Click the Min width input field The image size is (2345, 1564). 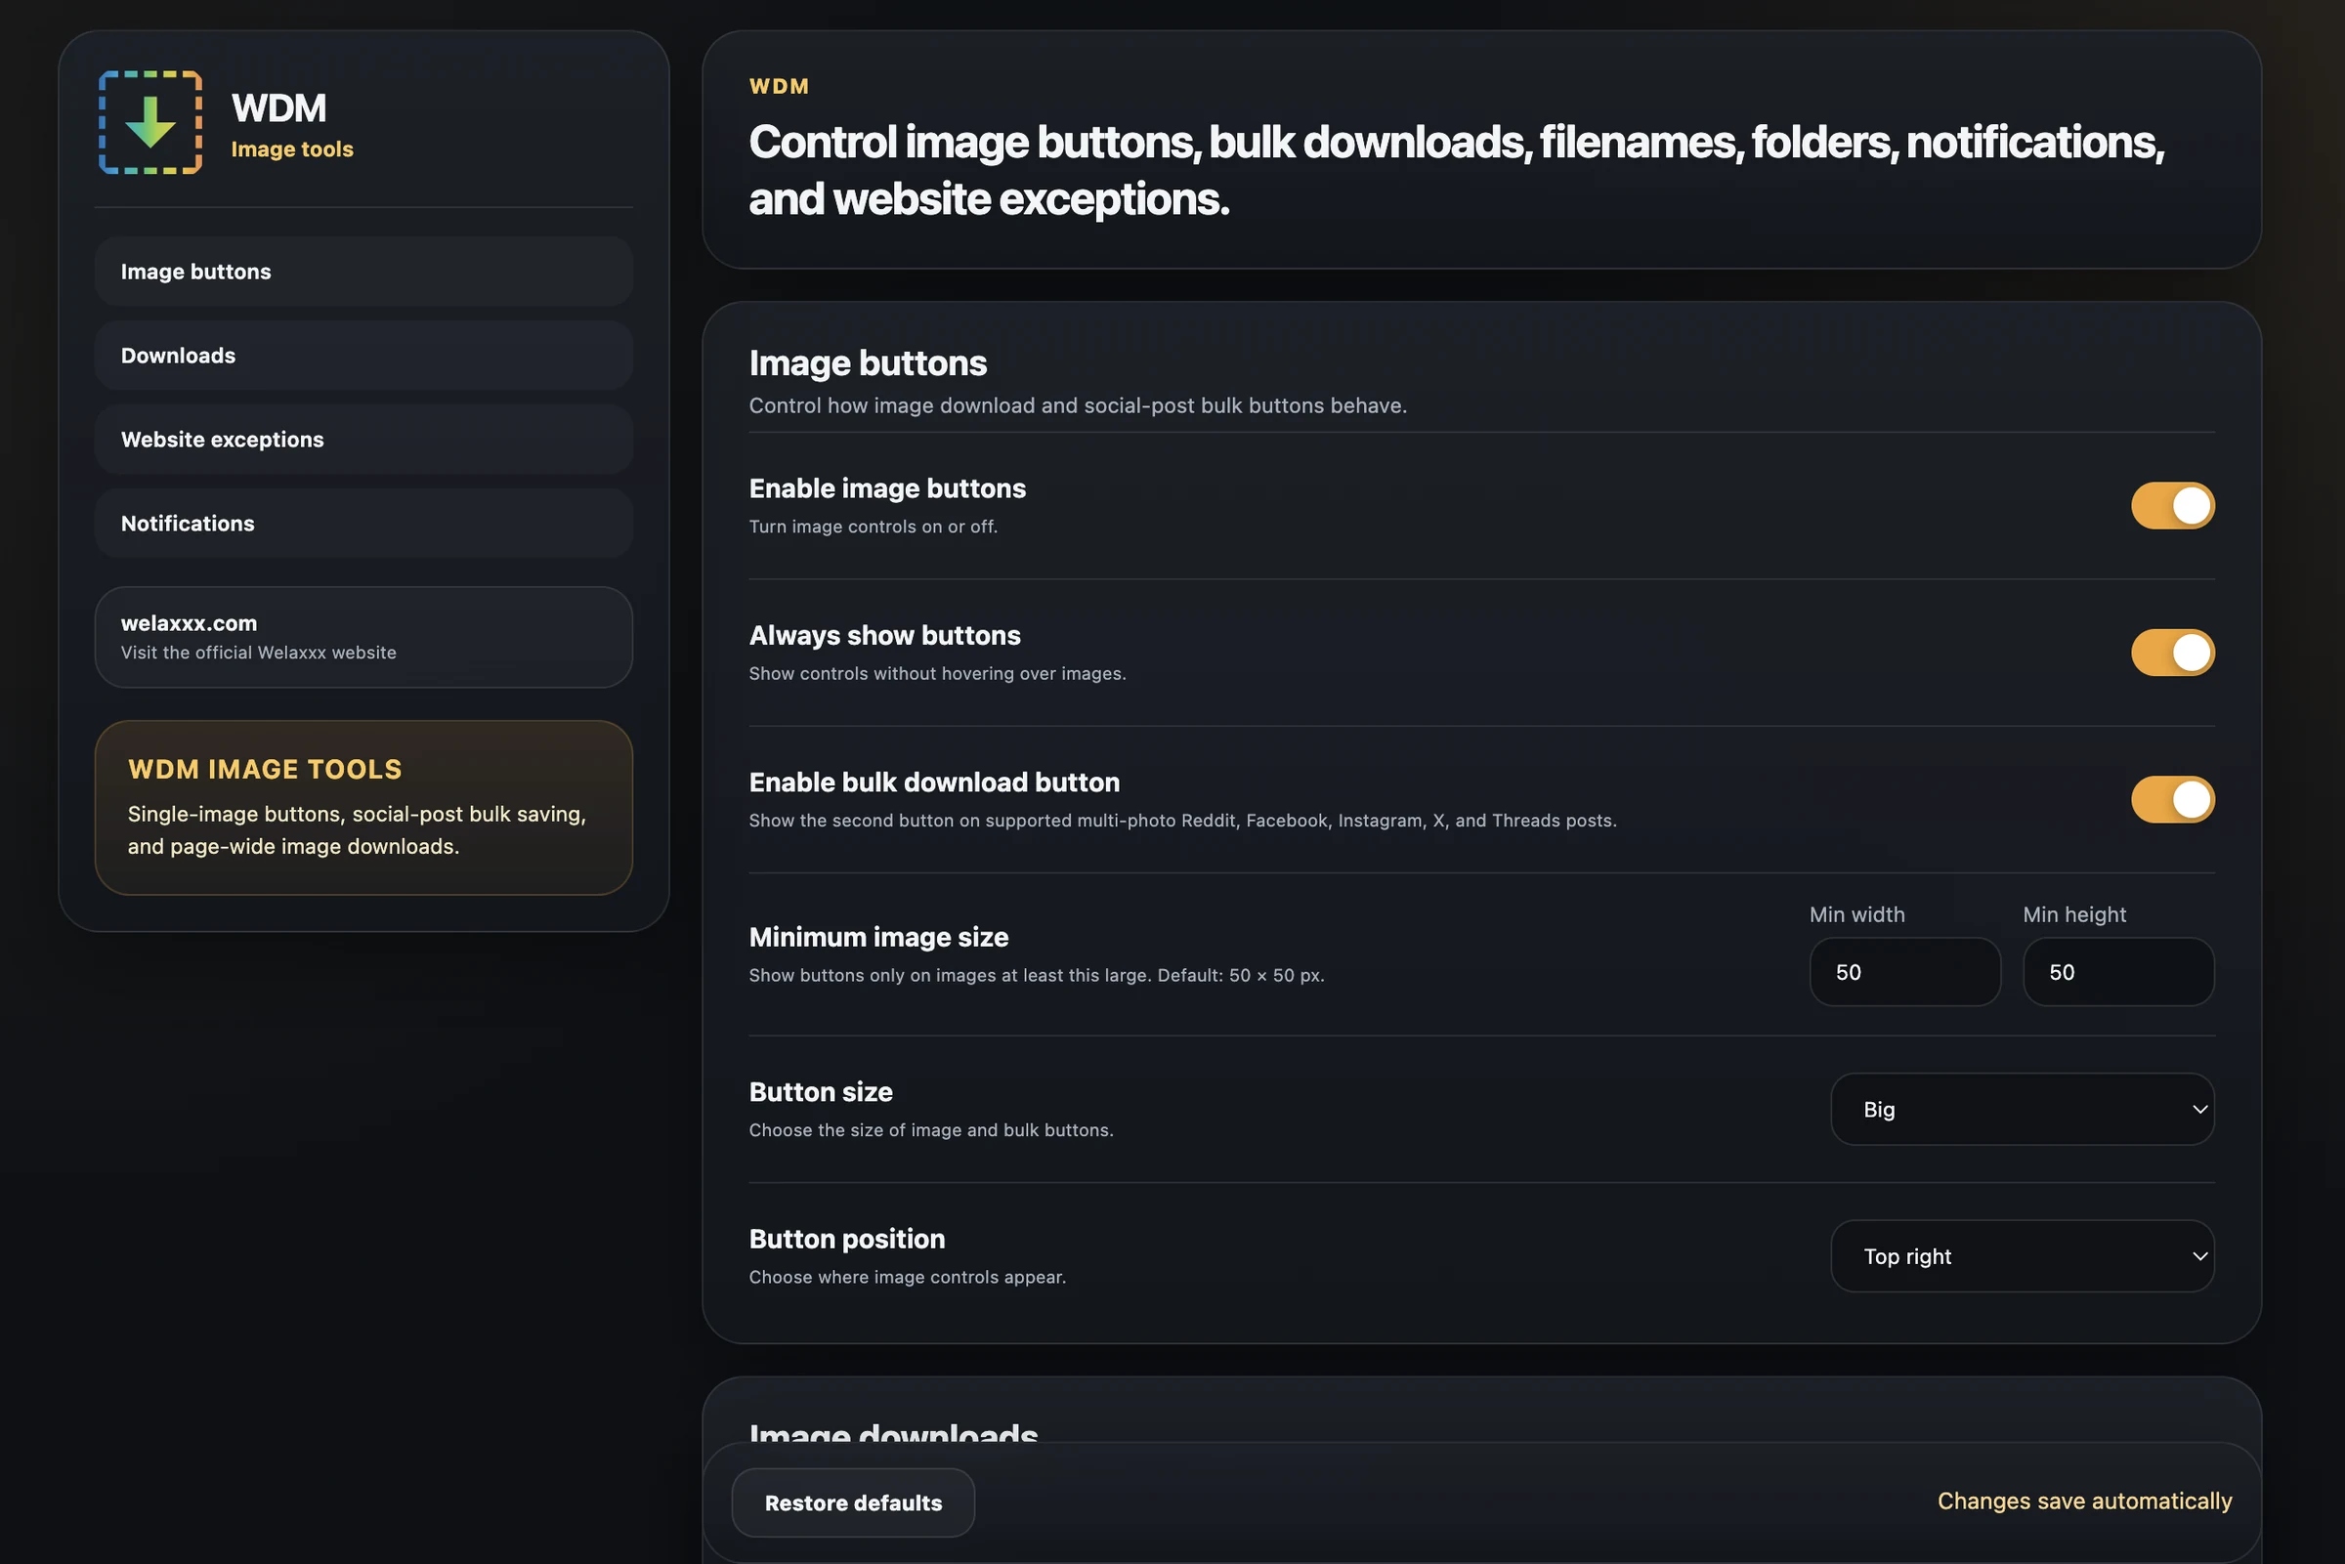[1904, 971]
